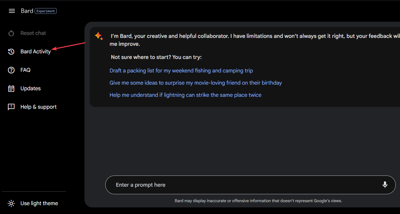Try the packing list suggestion link
This screenshot has width=400, height=214.
coord(181,71)
